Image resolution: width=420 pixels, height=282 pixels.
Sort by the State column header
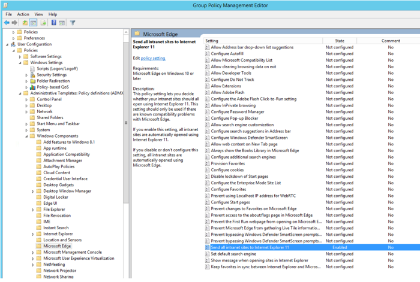point(340,41)
